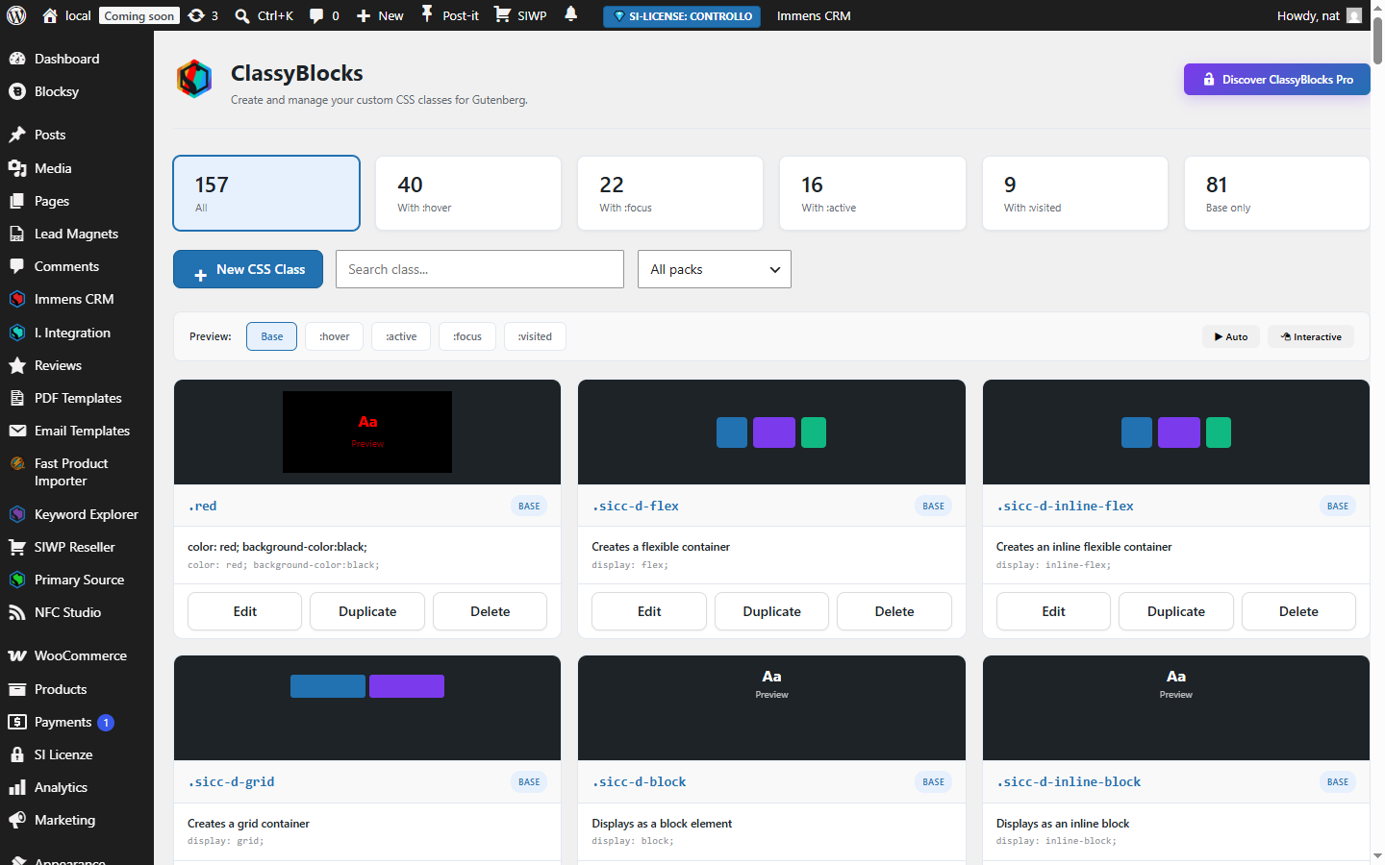Enable Interactive preview mode
Image resolution: width=1385 pixels, height=865 pixels.
1311,336
